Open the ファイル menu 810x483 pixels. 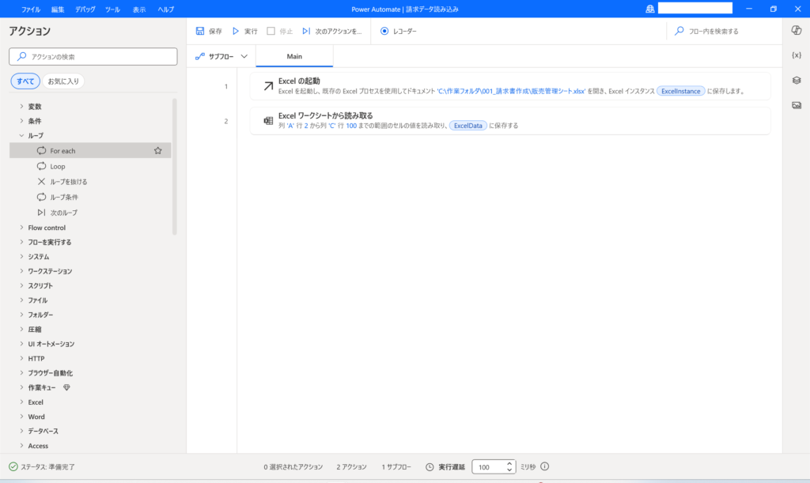pos(31,9)
